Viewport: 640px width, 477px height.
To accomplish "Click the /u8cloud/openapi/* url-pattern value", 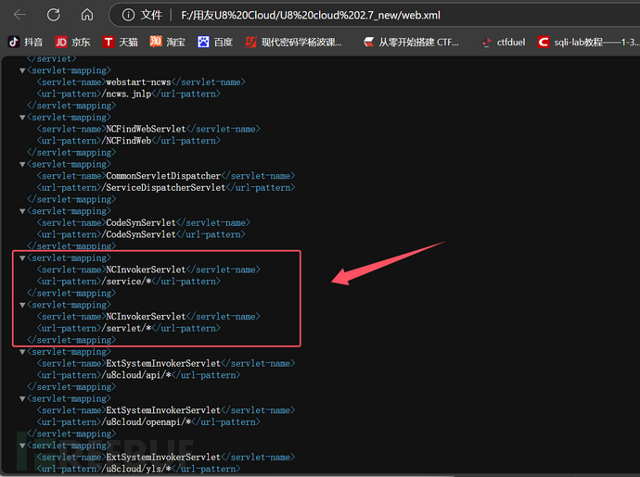I will 147,422.
